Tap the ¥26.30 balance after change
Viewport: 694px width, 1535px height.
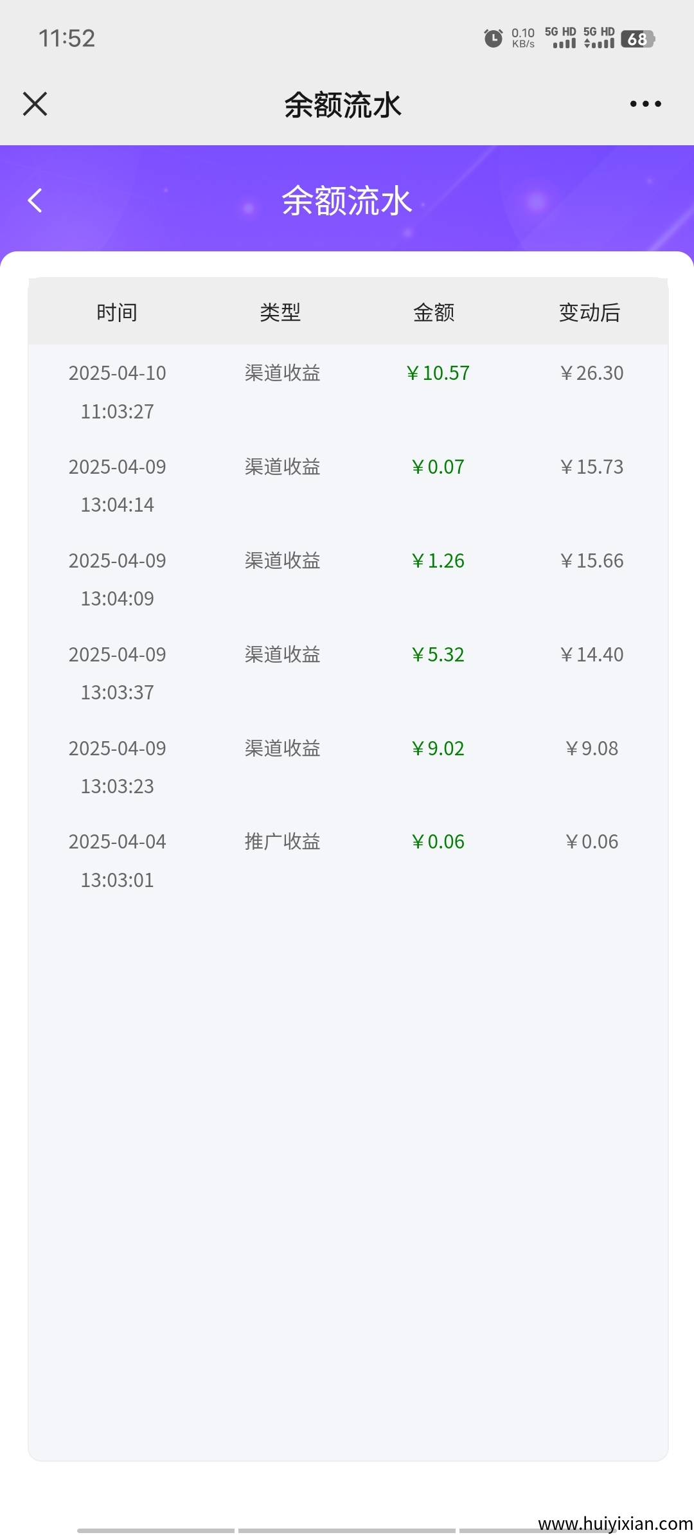591,373
